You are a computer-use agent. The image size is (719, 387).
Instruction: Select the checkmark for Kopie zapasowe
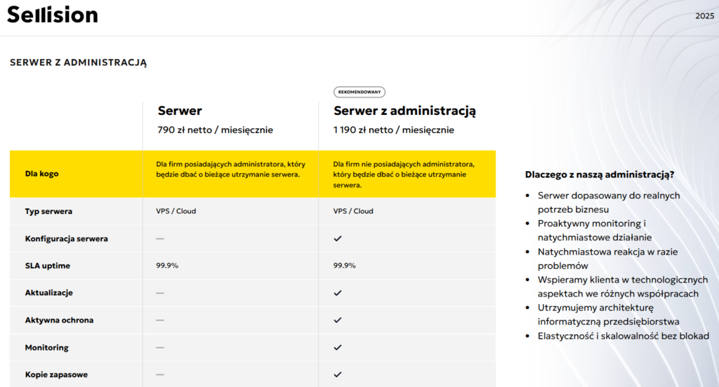338,374
